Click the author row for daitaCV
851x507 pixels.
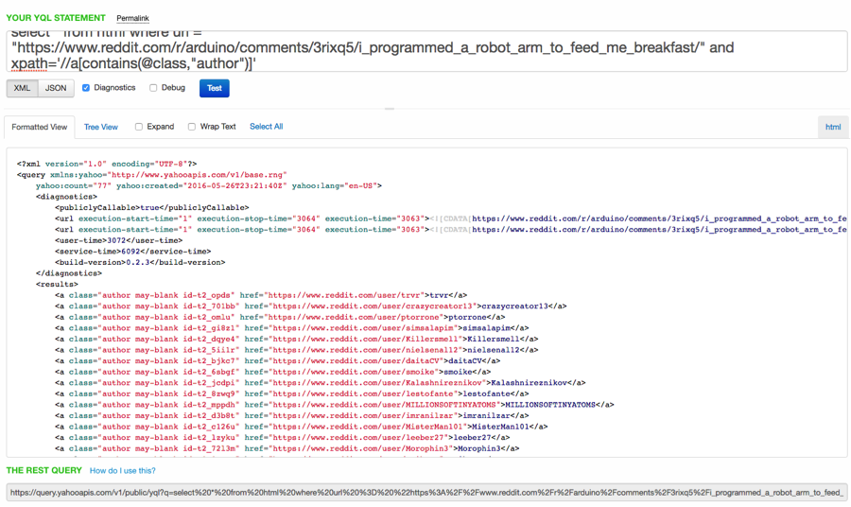(278, 361)
